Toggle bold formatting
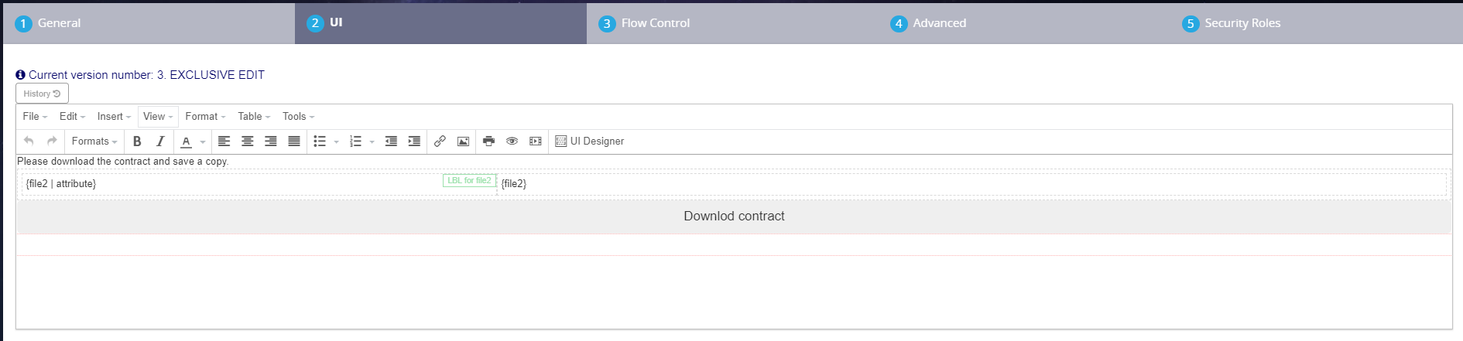This screenshot has height=341, width=1463. pos(137,142)
